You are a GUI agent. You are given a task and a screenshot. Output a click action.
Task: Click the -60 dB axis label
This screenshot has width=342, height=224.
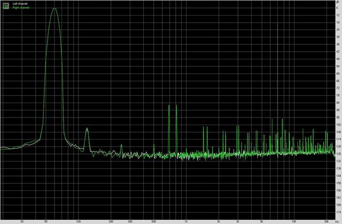[338, 73]
